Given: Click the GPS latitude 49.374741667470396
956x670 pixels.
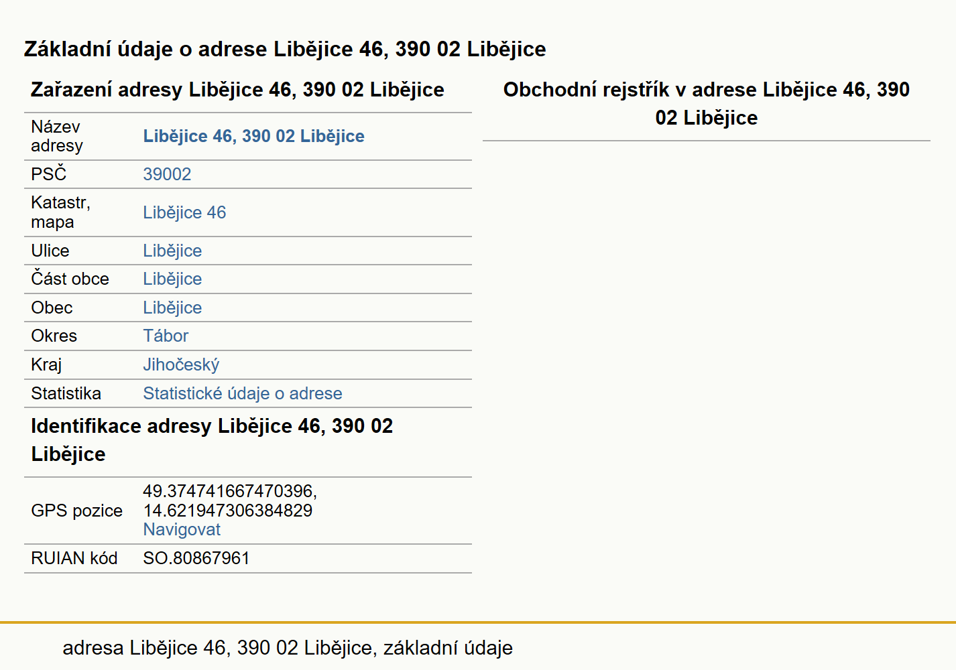Looking at the screenshot, I should coord(230,491).
